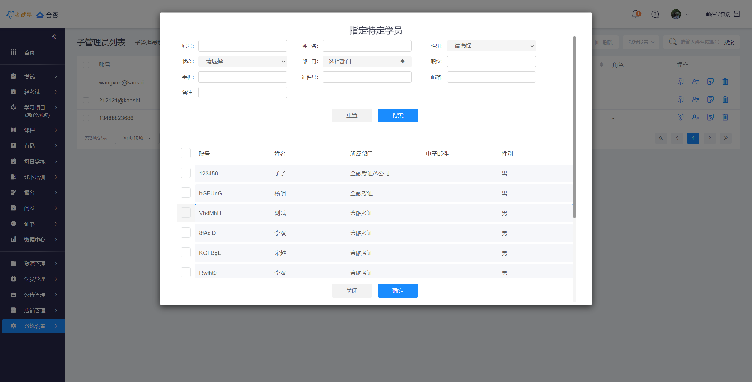This screenshot has height=382, width=752.
Task: Go to last page double arrow icon
Action: (x=725, y=138)
